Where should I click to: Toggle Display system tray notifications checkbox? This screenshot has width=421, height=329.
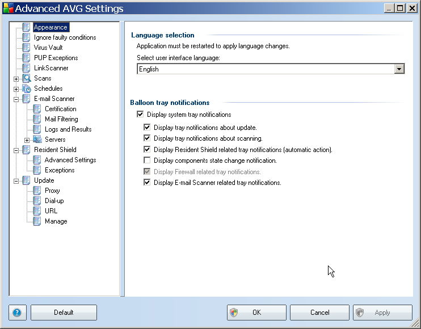pyautogui.click(x=140, y=115)
